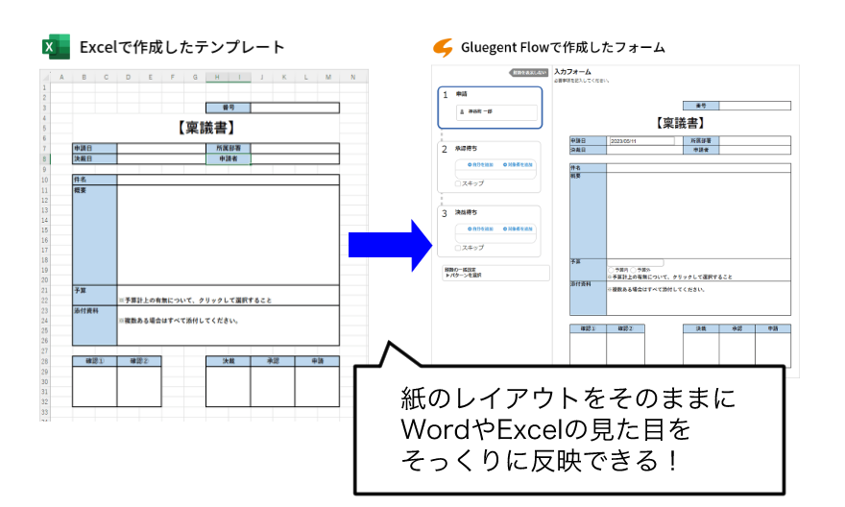Click the 番号 label cell in Excel
Screen dimensions: 845x507
[229, 108]
